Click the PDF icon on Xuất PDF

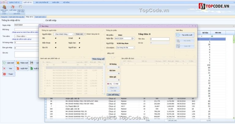pos(18,68)
